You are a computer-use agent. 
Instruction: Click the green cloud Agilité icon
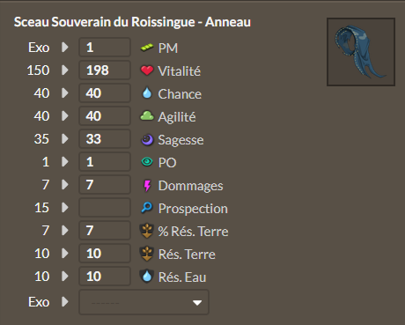pyautogui.click(x=147, y=116)
